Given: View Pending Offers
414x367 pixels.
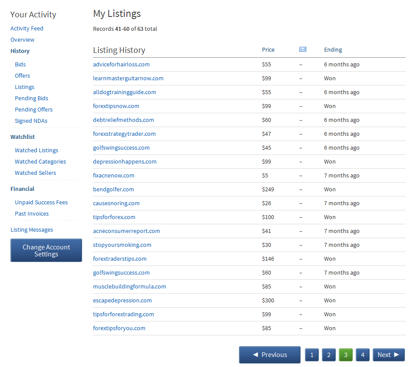Looking at the screenshot, I should [33, 110].
